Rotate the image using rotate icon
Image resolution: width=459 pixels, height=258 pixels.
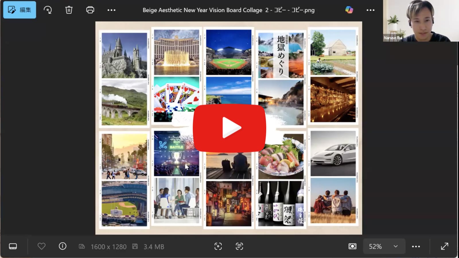[48, 10]
